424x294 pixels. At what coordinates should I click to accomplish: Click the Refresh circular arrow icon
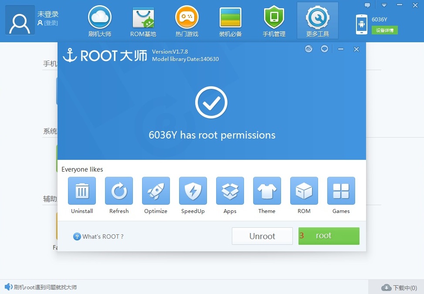pyautogui.click(x=119, y=191)
